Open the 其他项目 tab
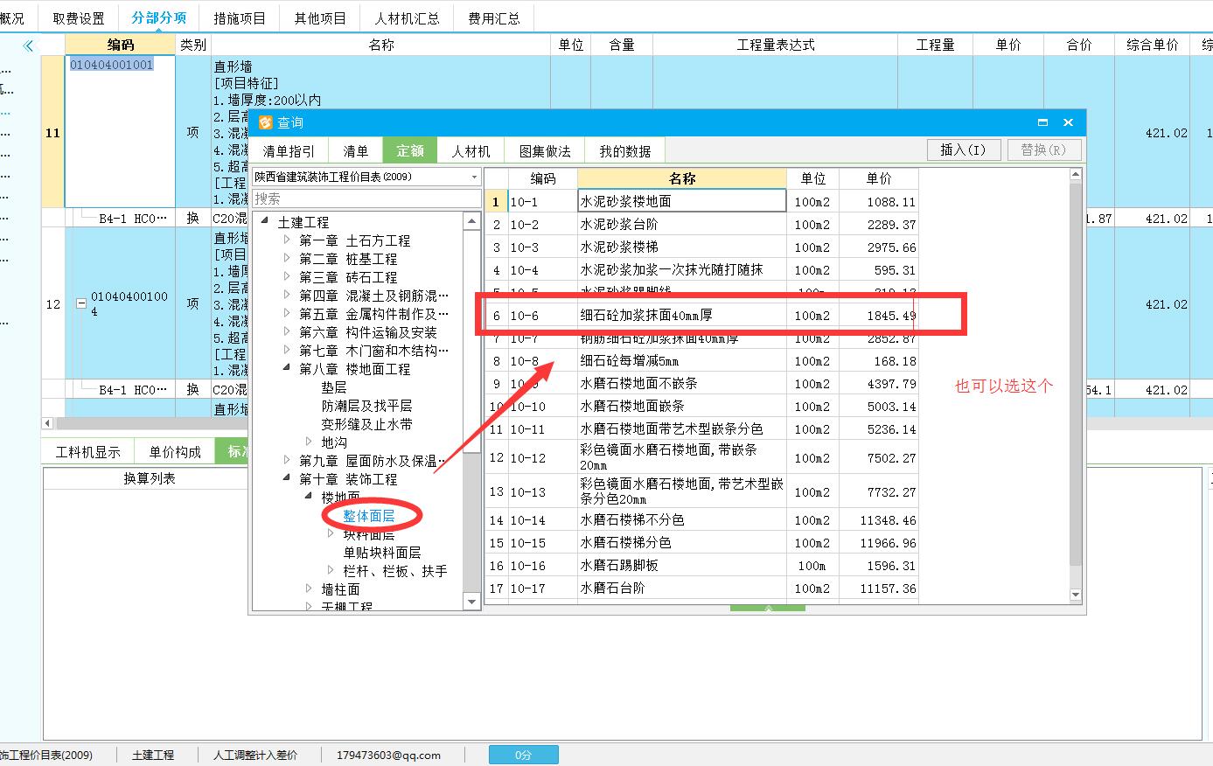Image resolution: width=1213 pixels, height=766 pixels. (320, 17)
